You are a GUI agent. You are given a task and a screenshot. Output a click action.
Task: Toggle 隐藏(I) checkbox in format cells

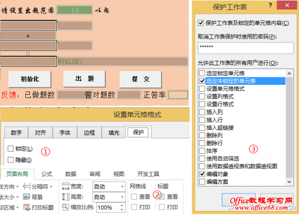click(x=10, y=160)
